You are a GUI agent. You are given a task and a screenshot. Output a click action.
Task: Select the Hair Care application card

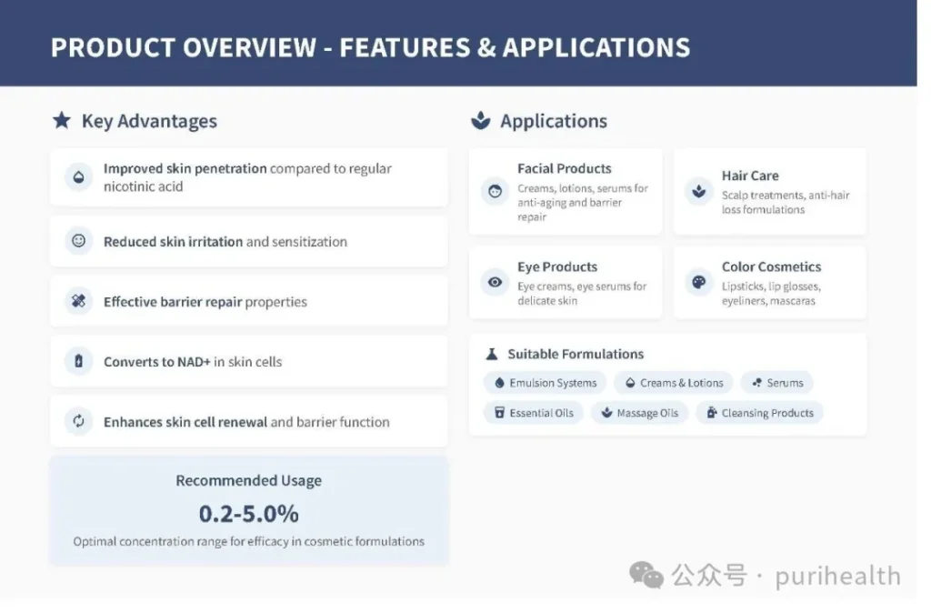769,192
